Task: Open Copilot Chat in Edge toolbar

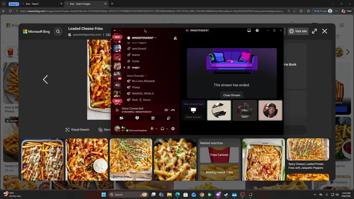Action: pyautogui.click(x=347, y=11)
